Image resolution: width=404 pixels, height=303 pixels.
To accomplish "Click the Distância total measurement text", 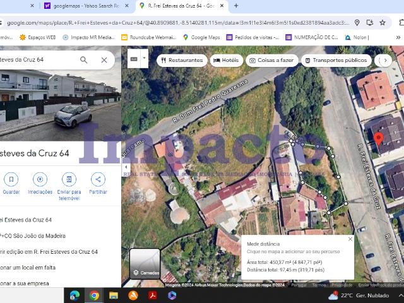I will pos(285,270).
